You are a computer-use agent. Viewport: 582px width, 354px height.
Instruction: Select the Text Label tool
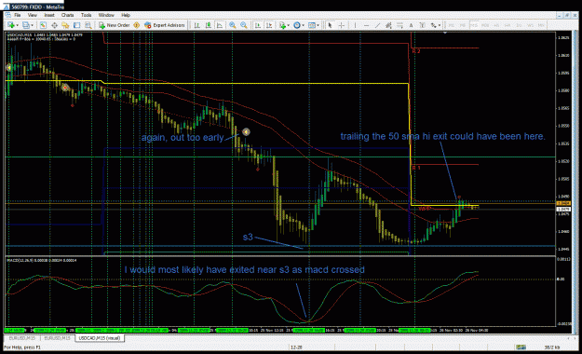pos(422,25)
